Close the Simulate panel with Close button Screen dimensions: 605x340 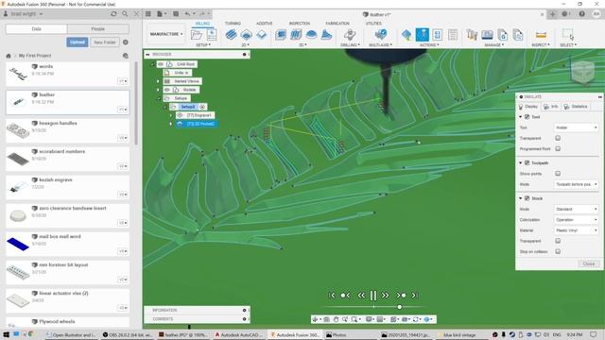click(x=588, y=264)
